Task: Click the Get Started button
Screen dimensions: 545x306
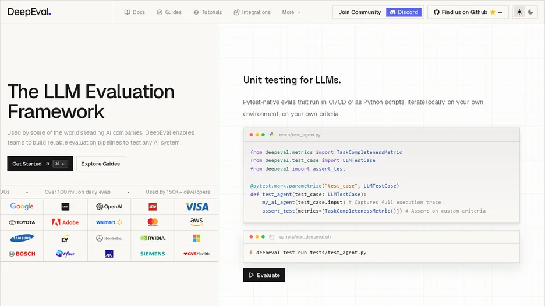Action: click(x=40, y=164)
